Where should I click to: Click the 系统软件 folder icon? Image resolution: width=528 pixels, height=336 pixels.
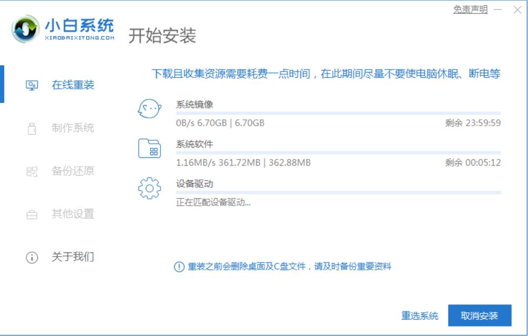point(149,149)
